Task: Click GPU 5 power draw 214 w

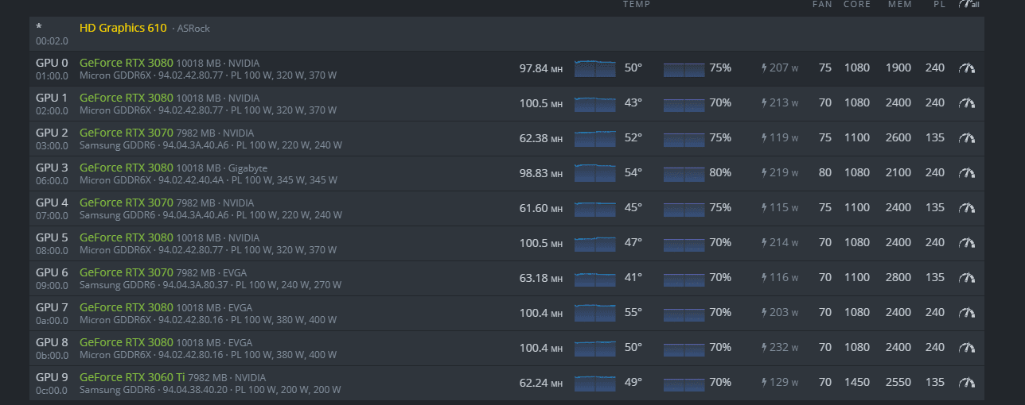Action: 784,243
